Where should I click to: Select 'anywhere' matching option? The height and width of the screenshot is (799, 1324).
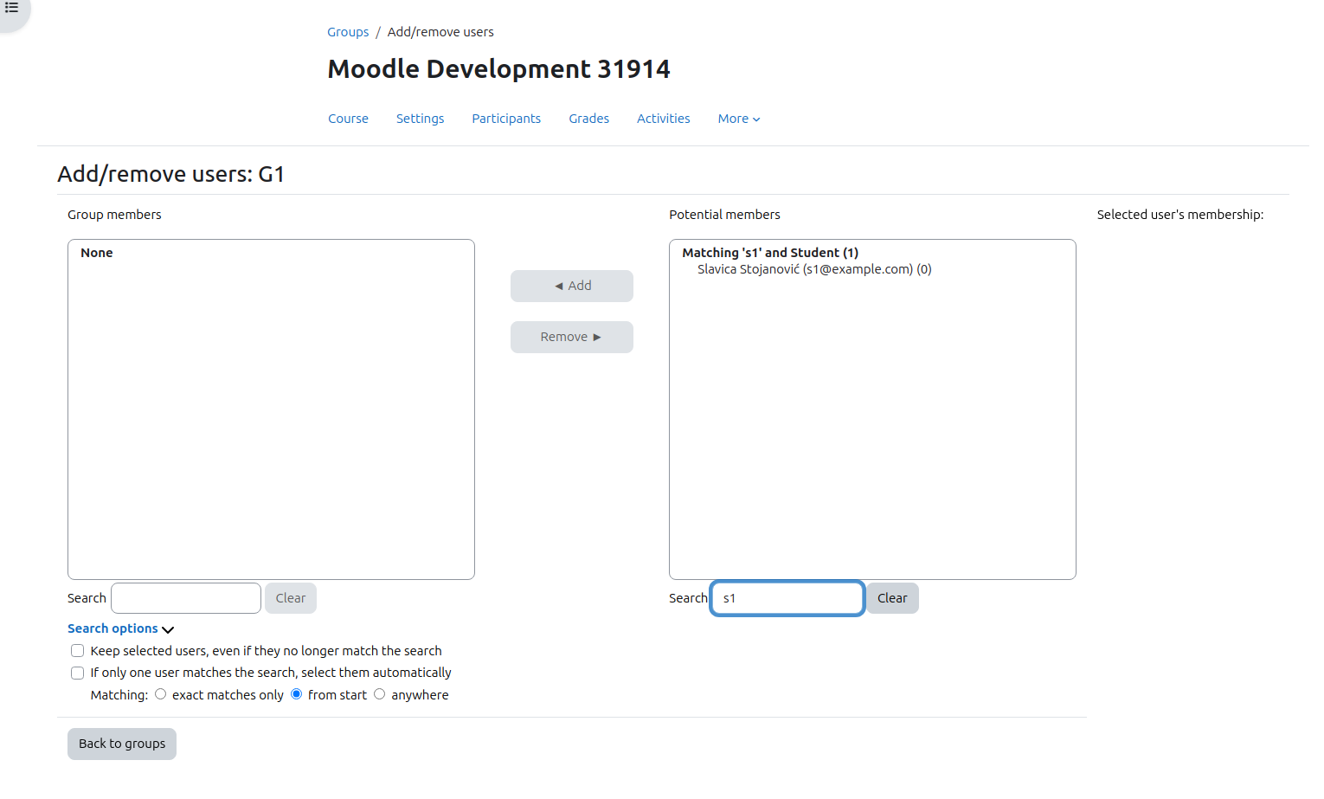pyautogui.click(x=380, y=694)
